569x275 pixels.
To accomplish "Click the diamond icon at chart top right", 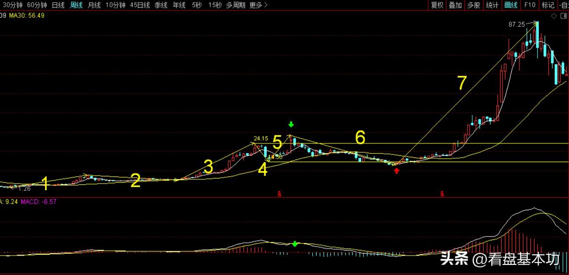I will 553,16.
